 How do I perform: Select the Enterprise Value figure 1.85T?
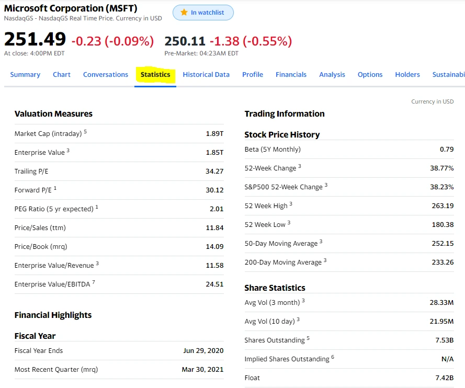click(x=214, y=152)
